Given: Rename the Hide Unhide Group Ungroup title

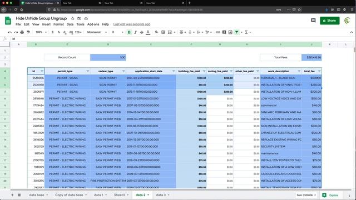Looking at the screenshot, I should [41, 18].
